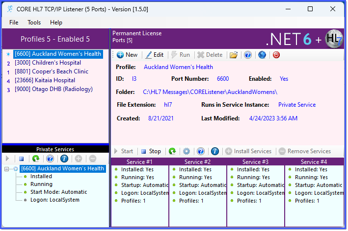The height and width of the screenshot is (231, 348).
Task: Open the File menu
Action: click(14, 23)
